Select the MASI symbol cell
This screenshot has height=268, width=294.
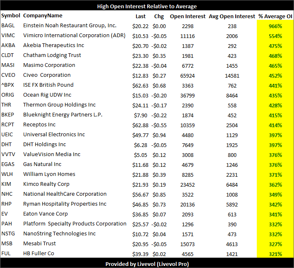tap(8, 65)
